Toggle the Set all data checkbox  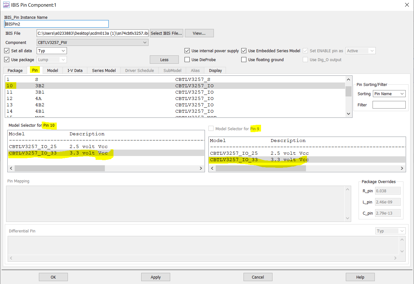[7, 51]
